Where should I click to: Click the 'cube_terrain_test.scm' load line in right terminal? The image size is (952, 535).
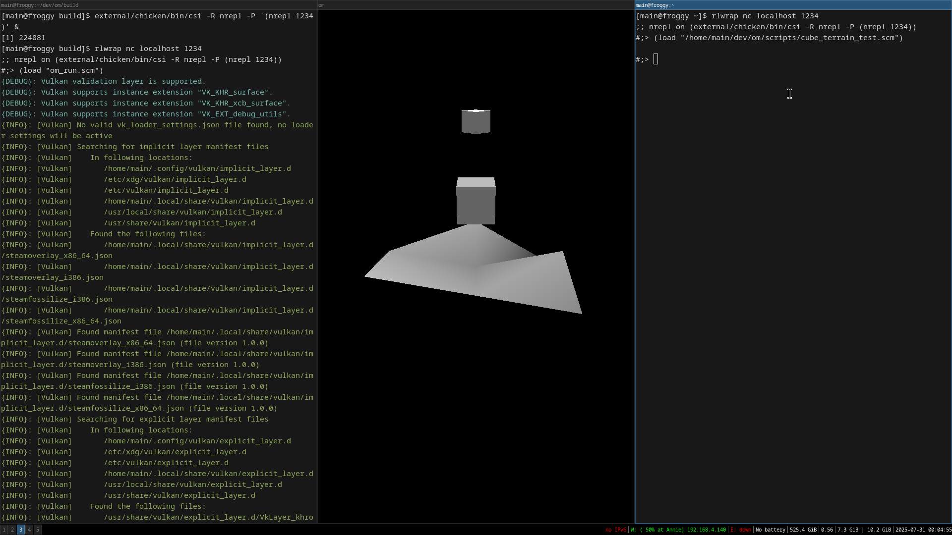tap(769, 38)
